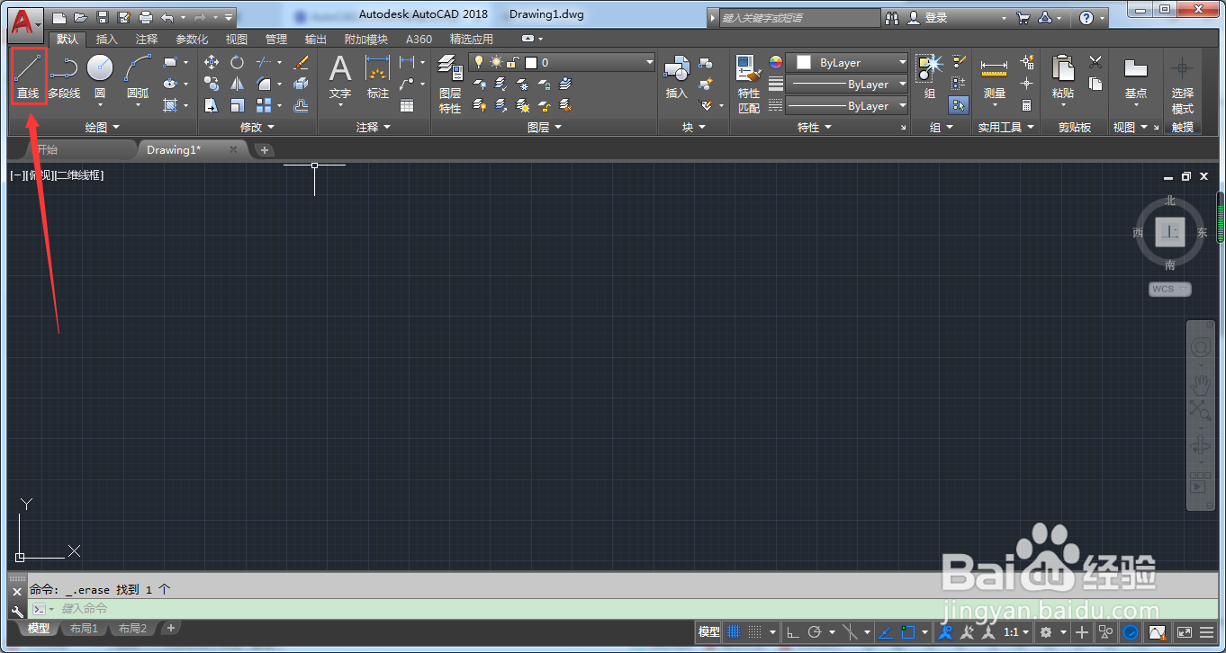Expand the Draw (绘图) panel
This screenshot has width=1226, height=653.
(x=102, y=128)
